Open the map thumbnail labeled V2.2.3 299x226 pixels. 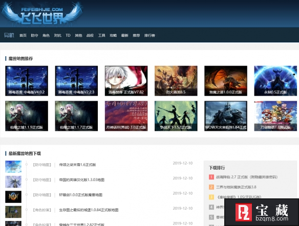click(x=76, y=81)
